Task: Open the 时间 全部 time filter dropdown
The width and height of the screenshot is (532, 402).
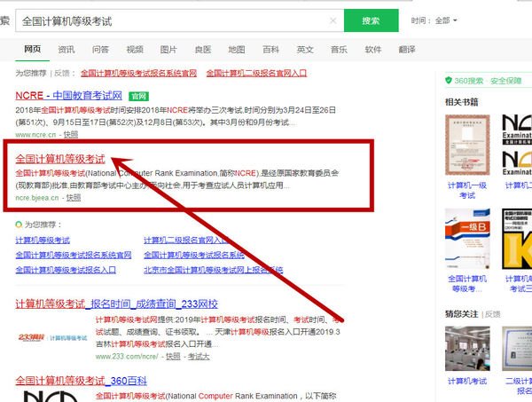Action: [x=434, y=20]
